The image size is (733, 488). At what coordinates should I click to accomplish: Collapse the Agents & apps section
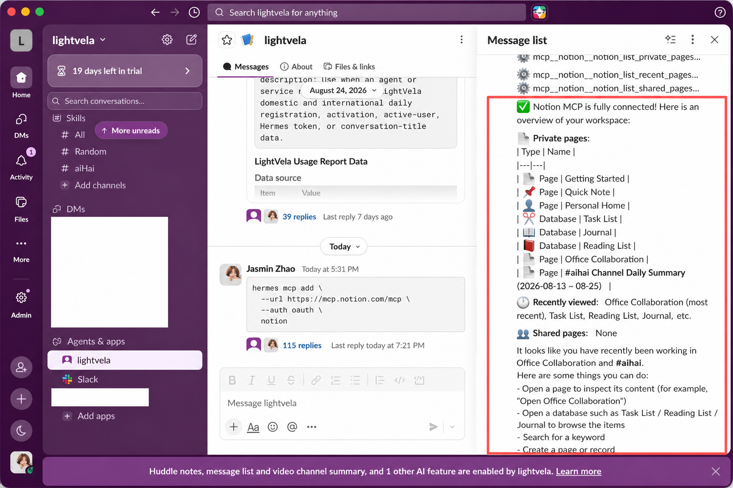point(89,341)
